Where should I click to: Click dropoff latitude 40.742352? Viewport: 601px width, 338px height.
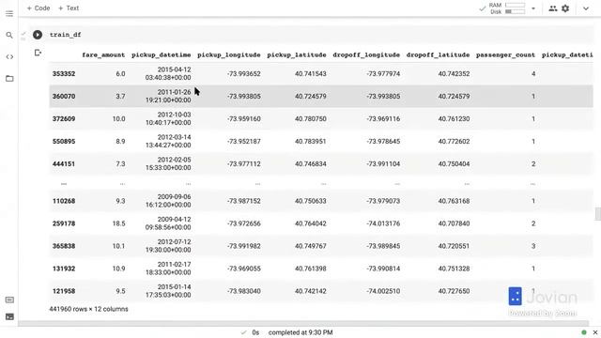coord(454,73)
